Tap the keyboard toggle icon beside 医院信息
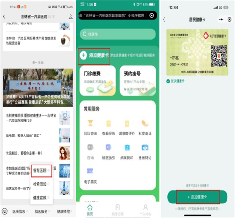This screenshot has width=235, height=218. [x=5, y=211]
